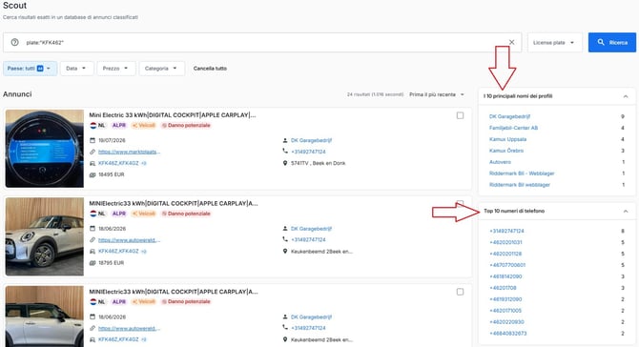Open the Data filter dropdown

[x=76, y=69]
